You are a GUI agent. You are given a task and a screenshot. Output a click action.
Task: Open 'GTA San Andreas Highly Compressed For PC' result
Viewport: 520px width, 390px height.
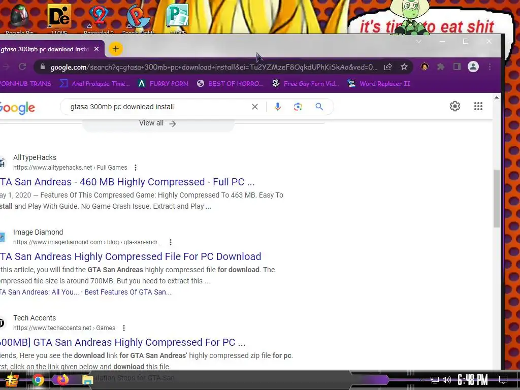tap(123, 342)
